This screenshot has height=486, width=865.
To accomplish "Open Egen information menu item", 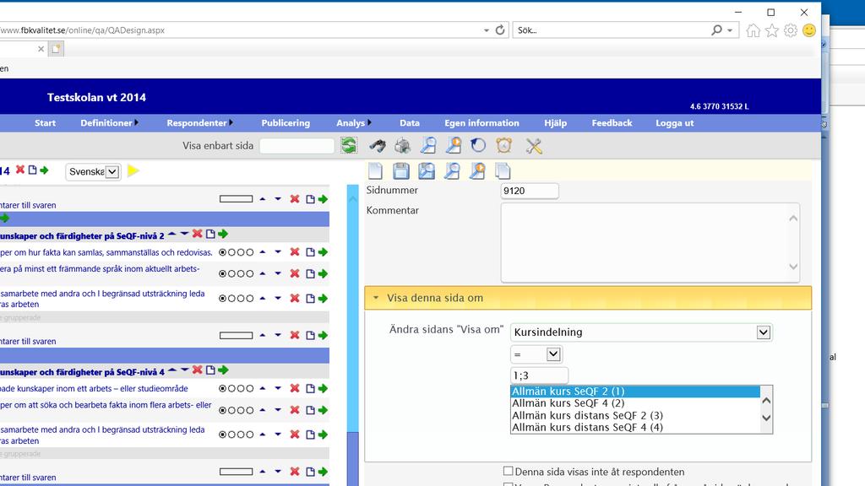I will (x=481, y=123).
